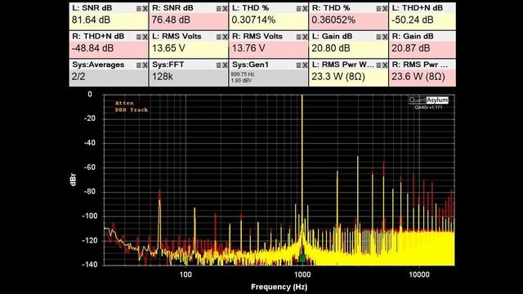Click the -50.24 dB THD+N value
This screenshot has height=294, width=523.
pos(413,20)
